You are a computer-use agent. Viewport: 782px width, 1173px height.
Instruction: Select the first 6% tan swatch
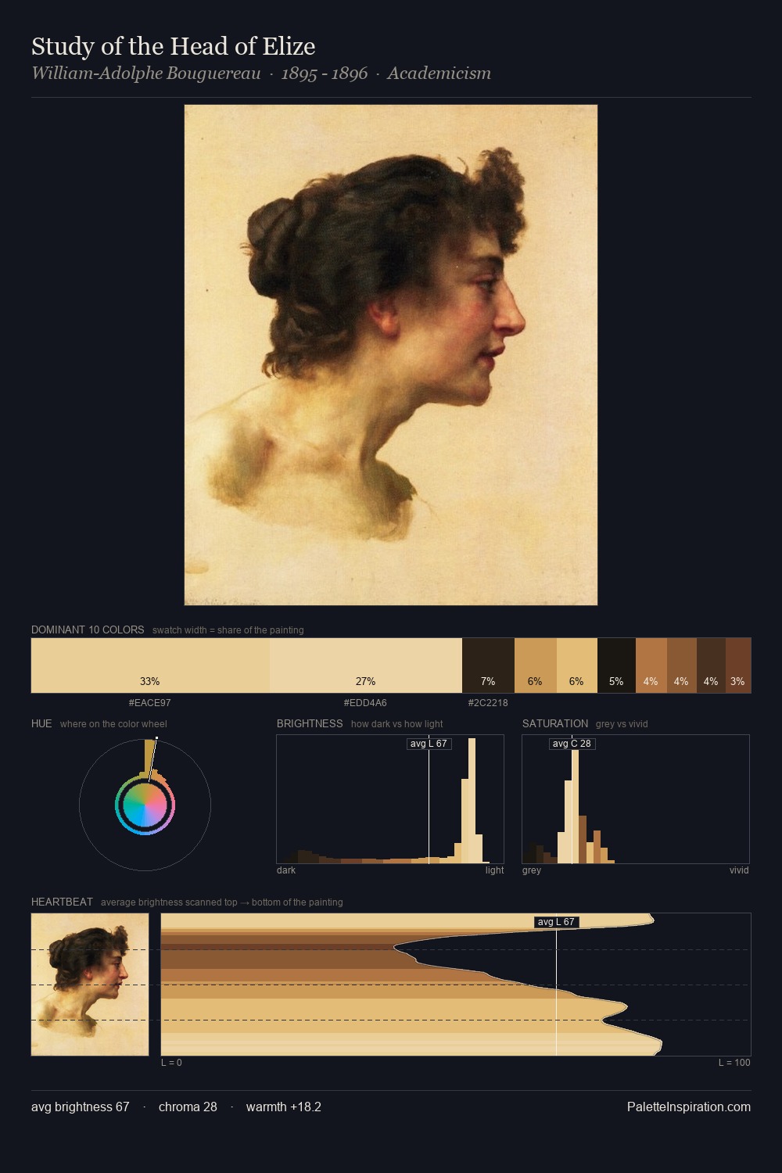click(536, 665)
